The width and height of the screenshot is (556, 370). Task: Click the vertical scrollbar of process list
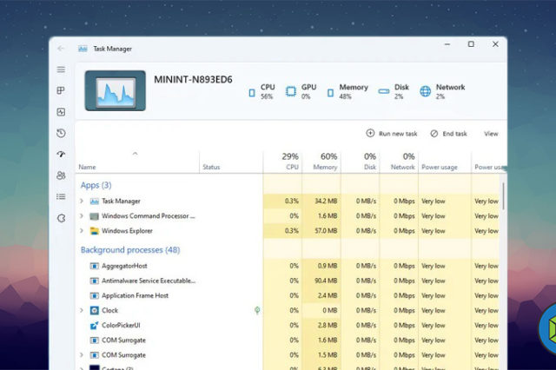[504, 200]
